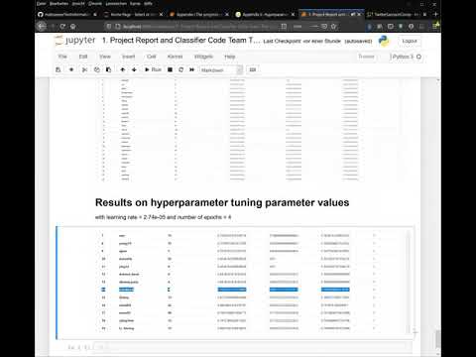Screen dimensions: 476x357
Task: Insert cell below with plus icon
Action: (71, 69)
